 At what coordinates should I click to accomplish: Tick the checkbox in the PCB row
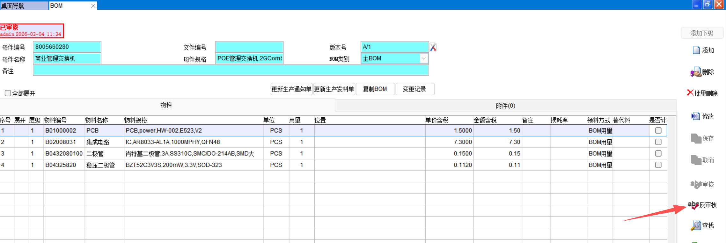click(x=658, y=130)
